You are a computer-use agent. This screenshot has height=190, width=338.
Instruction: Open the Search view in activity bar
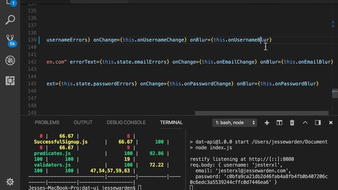[x=10, y=20]
